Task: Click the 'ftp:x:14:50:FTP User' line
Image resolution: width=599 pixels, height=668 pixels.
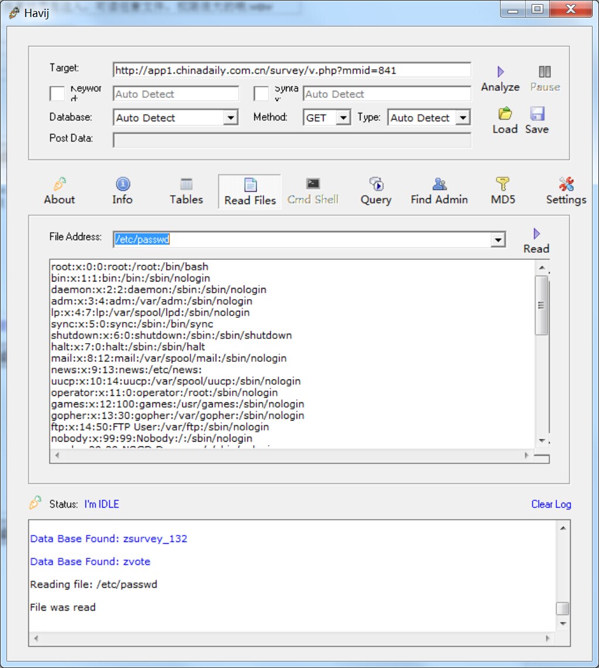Action: (x=160, y=427)
